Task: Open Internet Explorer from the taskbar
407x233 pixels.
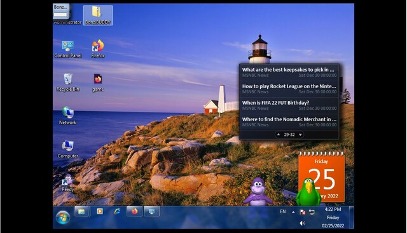Action: tap(117, 211)
